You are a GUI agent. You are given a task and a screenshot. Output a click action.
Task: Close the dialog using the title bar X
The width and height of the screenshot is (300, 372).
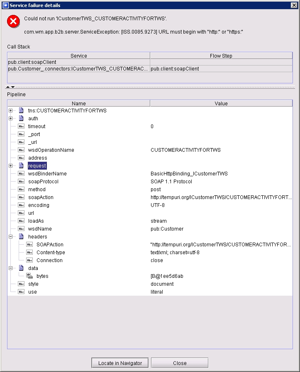click(294, 5)
